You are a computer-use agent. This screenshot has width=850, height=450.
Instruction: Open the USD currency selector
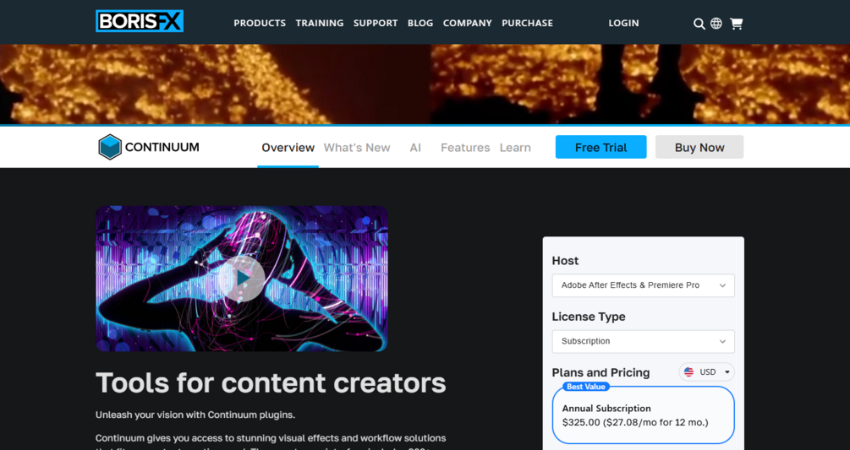pos(707,372)
